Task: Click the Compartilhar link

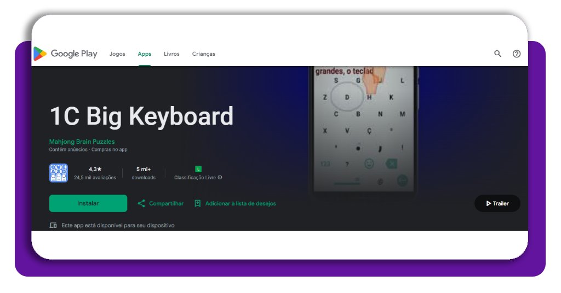Action: (167, 203)
